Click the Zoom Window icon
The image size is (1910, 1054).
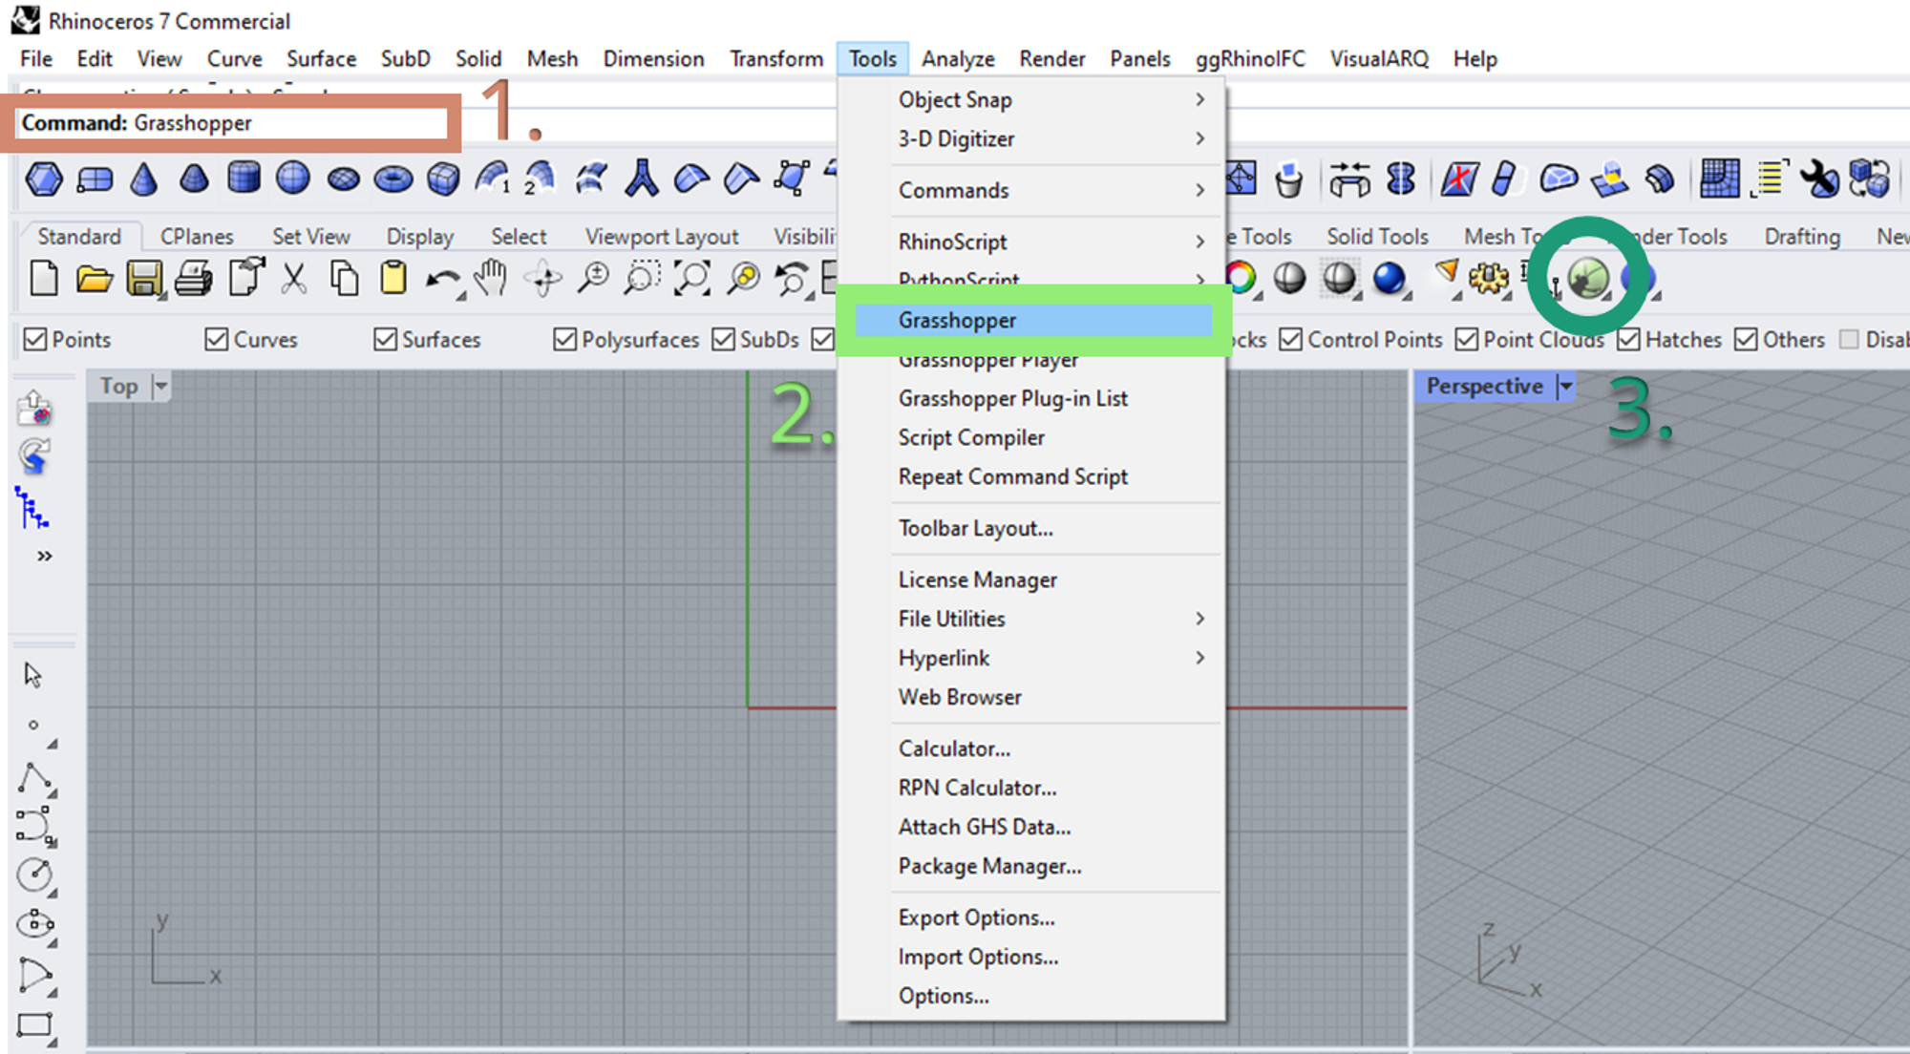642,279
